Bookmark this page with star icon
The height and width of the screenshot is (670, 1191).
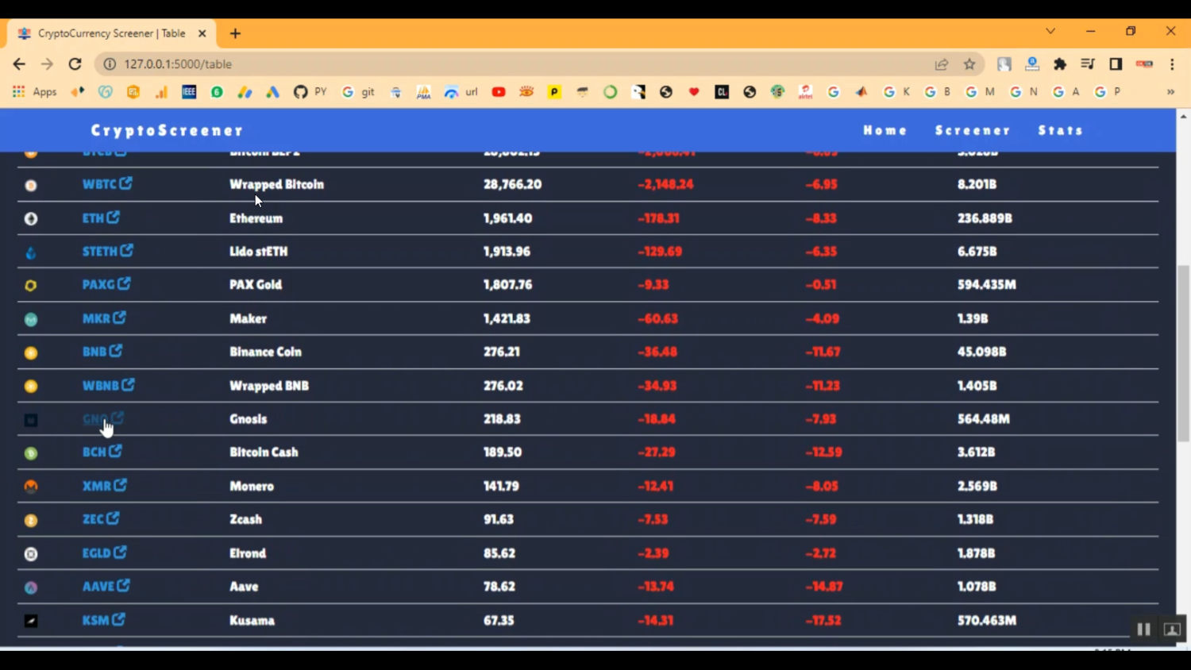pyautogui.click(x=969, y=64)
